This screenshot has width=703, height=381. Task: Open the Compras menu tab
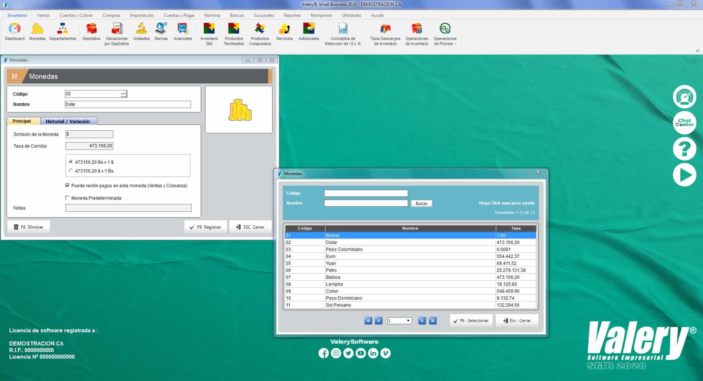pos(111,15)
